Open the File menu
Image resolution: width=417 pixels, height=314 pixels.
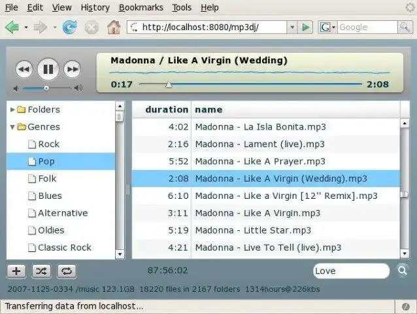pos(11,7)
